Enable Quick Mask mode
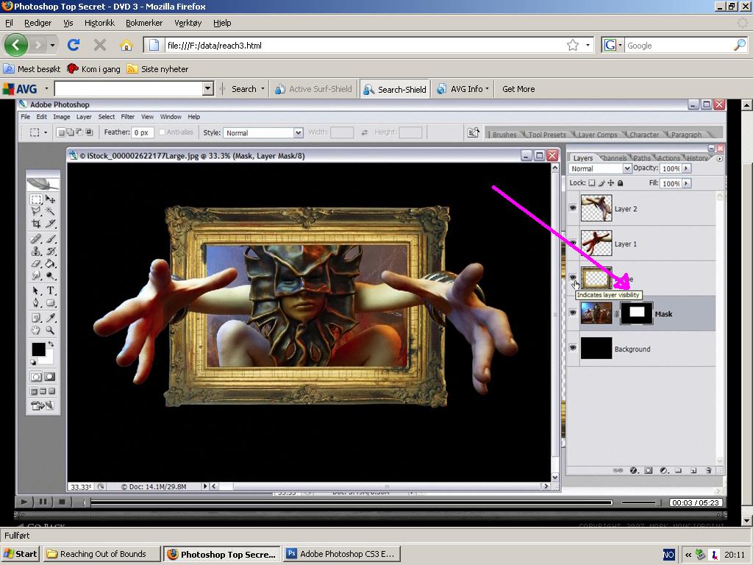Screen dimensions: 753x565 coord(49,377)
